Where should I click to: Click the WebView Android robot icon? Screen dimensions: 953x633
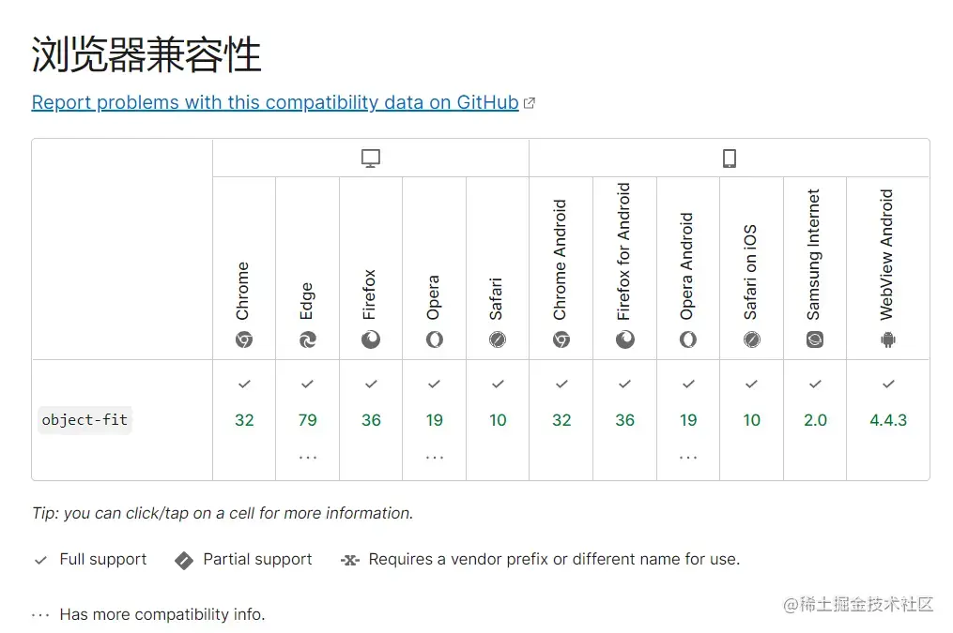point(888,340)
